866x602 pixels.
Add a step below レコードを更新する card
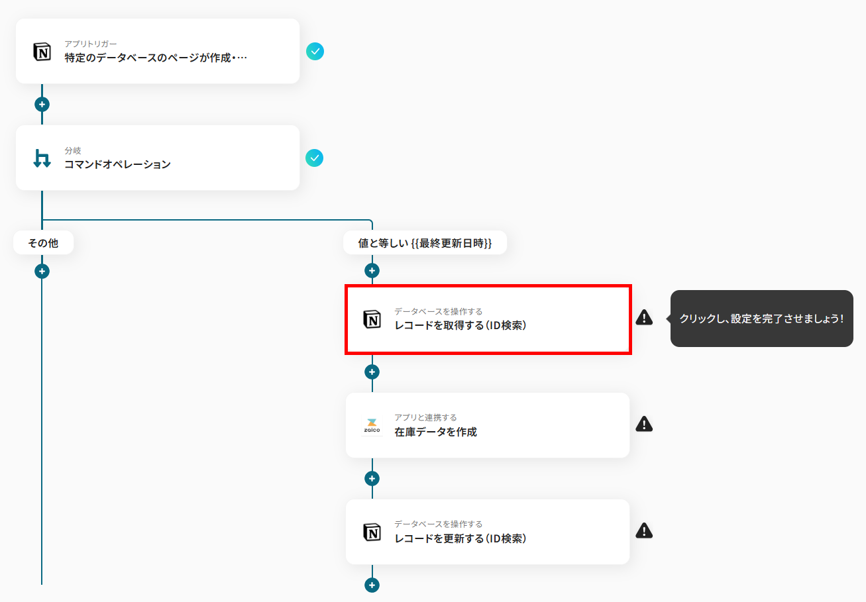(372, 585)
